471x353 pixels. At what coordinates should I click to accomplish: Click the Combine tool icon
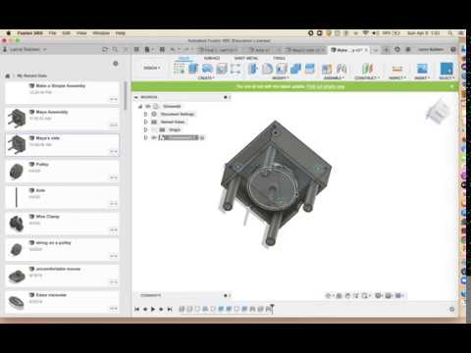[295, 69]
